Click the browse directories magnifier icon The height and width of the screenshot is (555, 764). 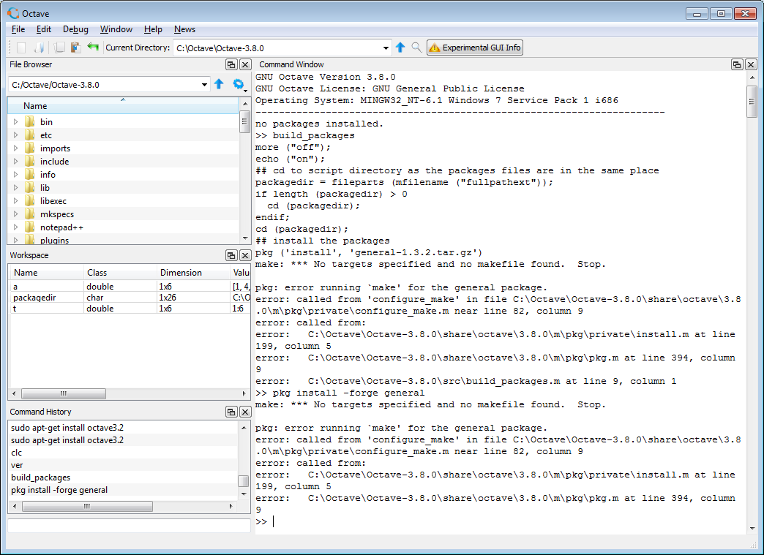416,48
